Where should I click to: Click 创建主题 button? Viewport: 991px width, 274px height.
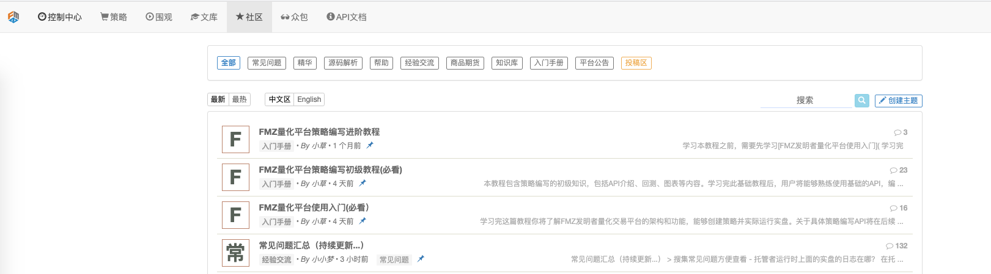point(898,101)
